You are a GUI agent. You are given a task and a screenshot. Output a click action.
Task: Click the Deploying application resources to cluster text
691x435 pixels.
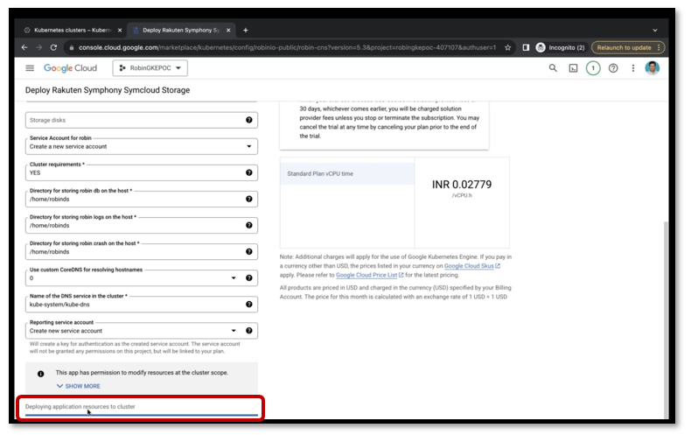click(80, 407)
